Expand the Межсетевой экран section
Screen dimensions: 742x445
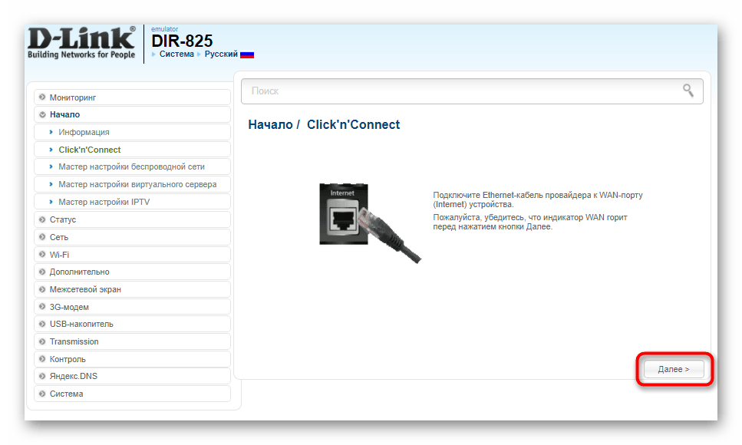pyautogui.click(x=85, y=289)
